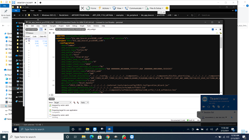
Task: Open the address bar history dropdown
Action: tap(188, 15)
